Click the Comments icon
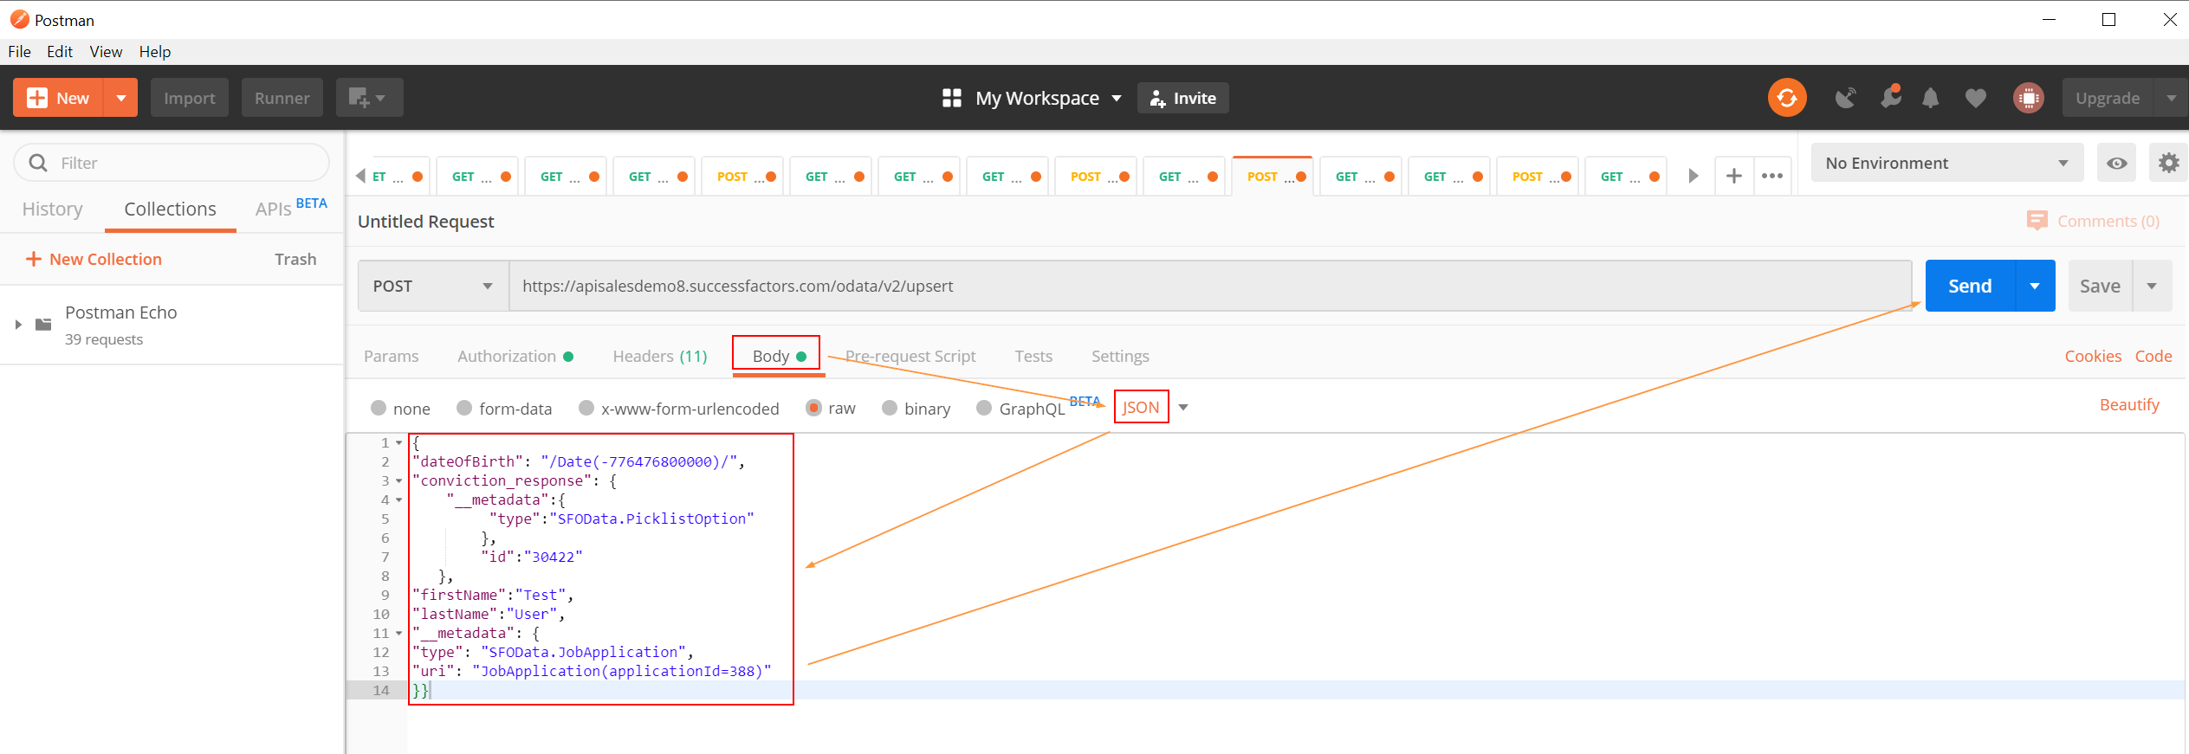Screen dimensions: 2189x754 (2037, 221)
